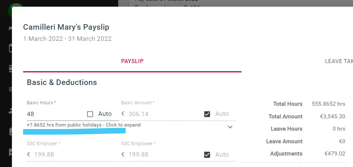Click the picture-style icon in the left sidebar
The width and height of the screenshot is (353, 167).
11,131
